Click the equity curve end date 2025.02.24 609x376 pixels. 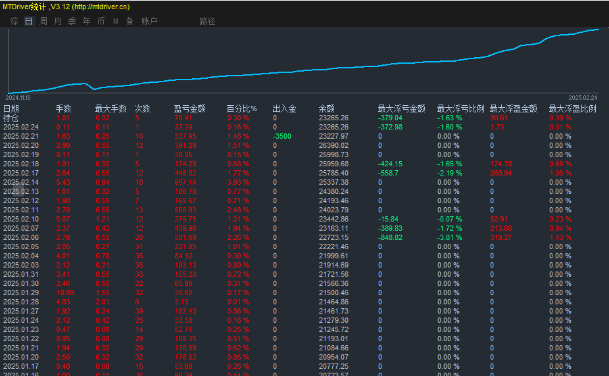pyautogui.click(x=583, y=97)
